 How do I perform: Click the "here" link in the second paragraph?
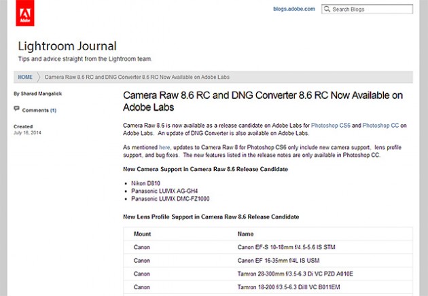click(x=164, y=147)
